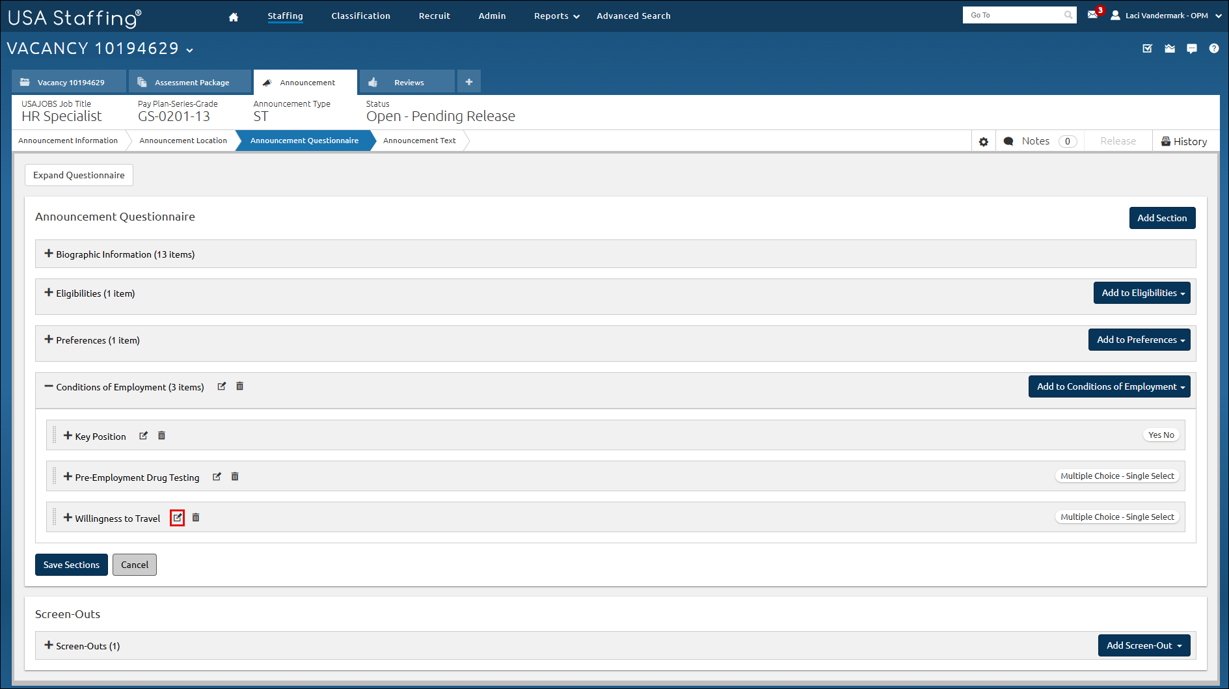Image resolution: width=1229 pixels, height=689 pixels.
Task: Collapse Conditions of Employment section
Action: [49, 386]
